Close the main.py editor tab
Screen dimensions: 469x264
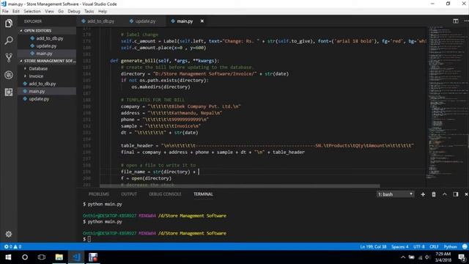tap(202, 21)
